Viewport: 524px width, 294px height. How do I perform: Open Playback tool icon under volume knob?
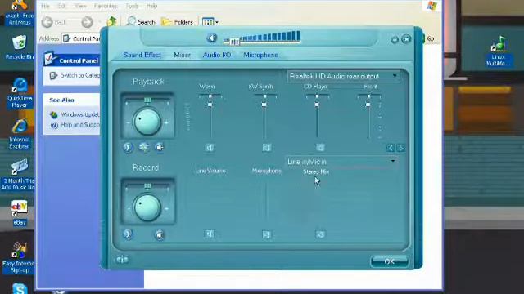(x=128, y=147)
